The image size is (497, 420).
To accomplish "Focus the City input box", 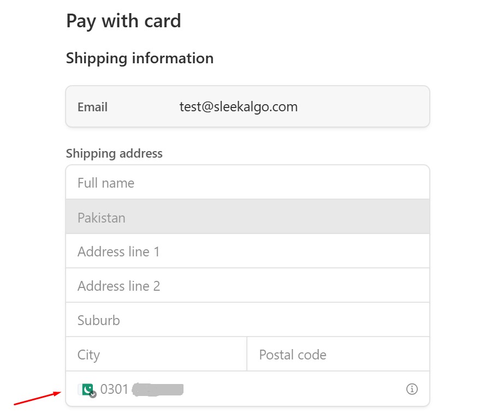I will coord(156,355).
